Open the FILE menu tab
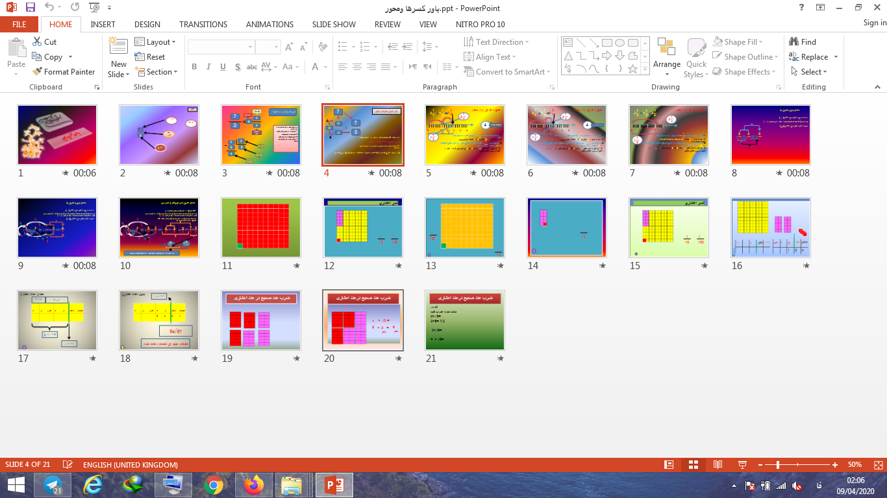 pyautogui.click(x=19, y=25)
